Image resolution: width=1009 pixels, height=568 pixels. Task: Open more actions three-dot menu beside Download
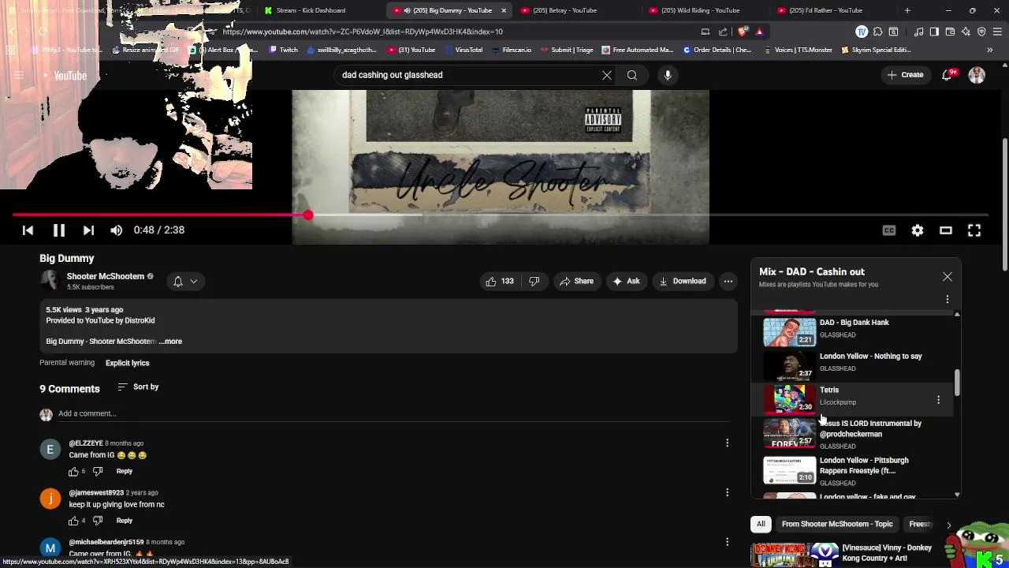click(x=728, y=281)
